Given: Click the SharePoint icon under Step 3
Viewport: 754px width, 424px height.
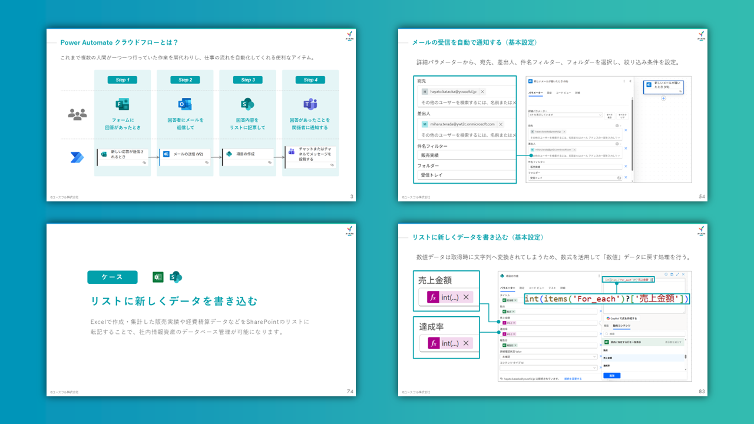Looking at the screenshot, I should click(247, 104).
